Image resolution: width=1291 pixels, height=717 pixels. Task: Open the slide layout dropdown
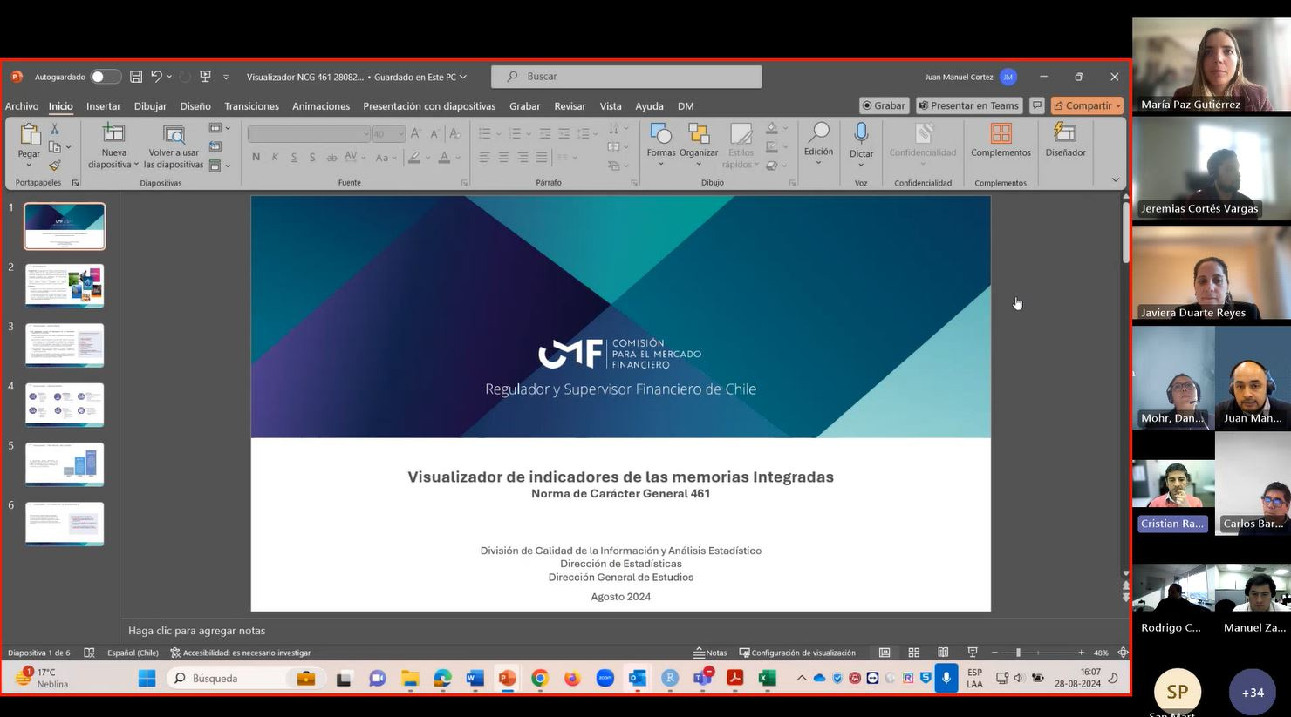[x=220, y=128]
